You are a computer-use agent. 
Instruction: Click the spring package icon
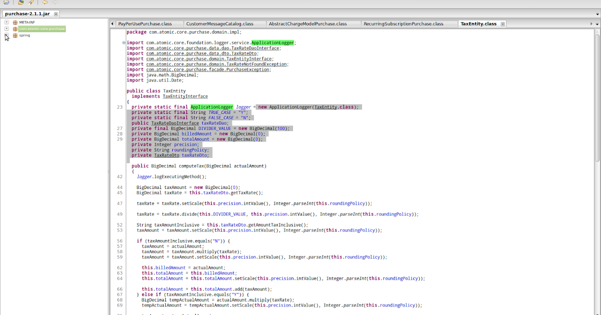point(16,35)
